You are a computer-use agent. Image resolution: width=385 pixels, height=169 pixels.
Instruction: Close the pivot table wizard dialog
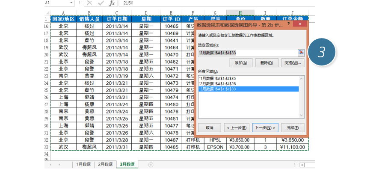299,24
